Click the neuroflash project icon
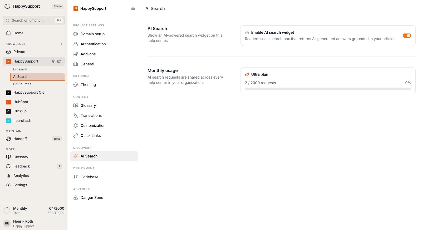 pos(8,121)
